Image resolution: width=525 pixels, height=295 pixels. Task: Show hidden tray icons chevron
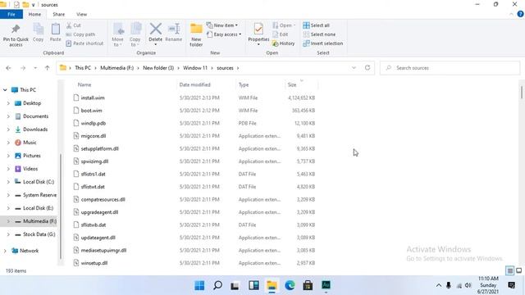(x=439, y=285)
